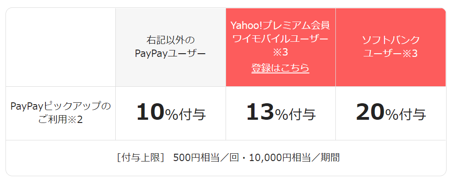
Task: Click the 10%付与 cell
Action: [x=170, y=113]
